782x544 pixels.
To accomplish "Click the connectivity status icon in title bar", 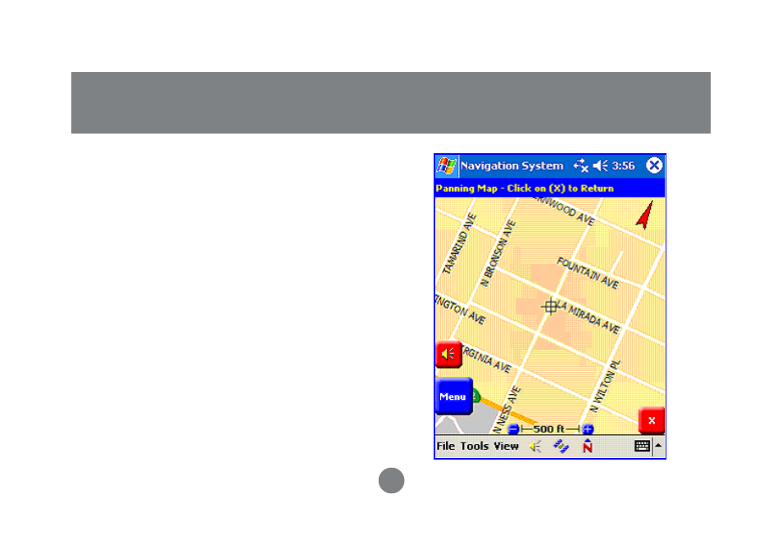I will [x=580, y=165].
